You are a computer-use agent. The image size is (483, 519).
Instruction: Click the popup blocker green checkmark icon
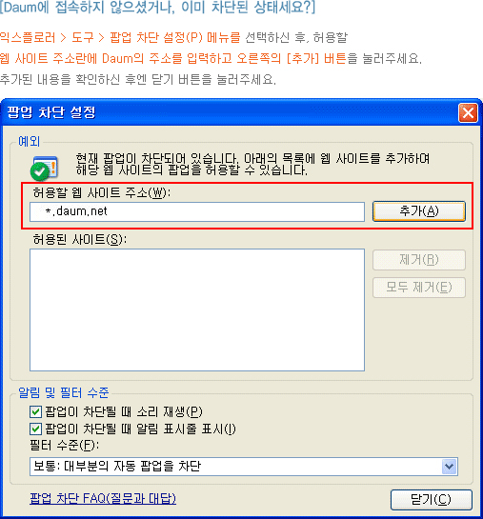[45, 168]
